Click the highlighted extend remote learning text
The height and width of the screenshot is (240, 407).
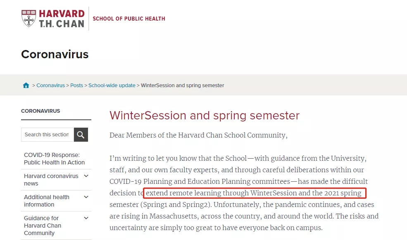254,193
